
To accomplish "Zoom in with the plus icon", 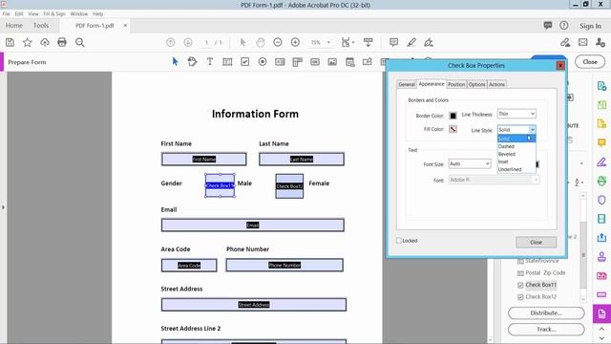I will (x=295, y=42).
